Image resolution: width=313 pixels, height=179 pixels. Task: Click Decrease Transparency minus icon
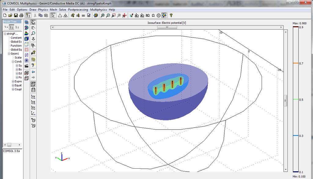33,126
